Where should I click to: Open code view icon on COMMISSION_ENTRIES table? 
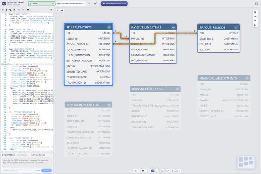[x=109, y=105]
